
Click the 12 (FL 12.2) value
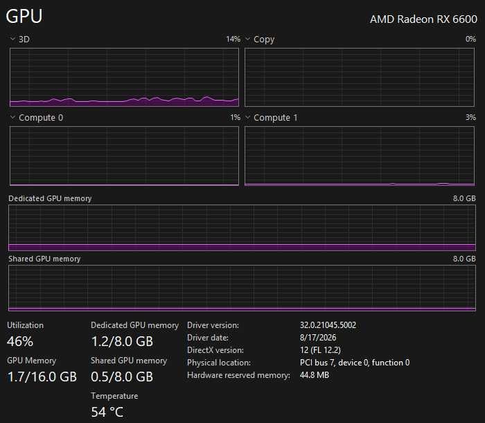pos(320,350)
